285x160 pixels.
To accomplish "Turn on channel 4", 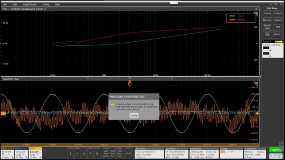I will 77,153.
